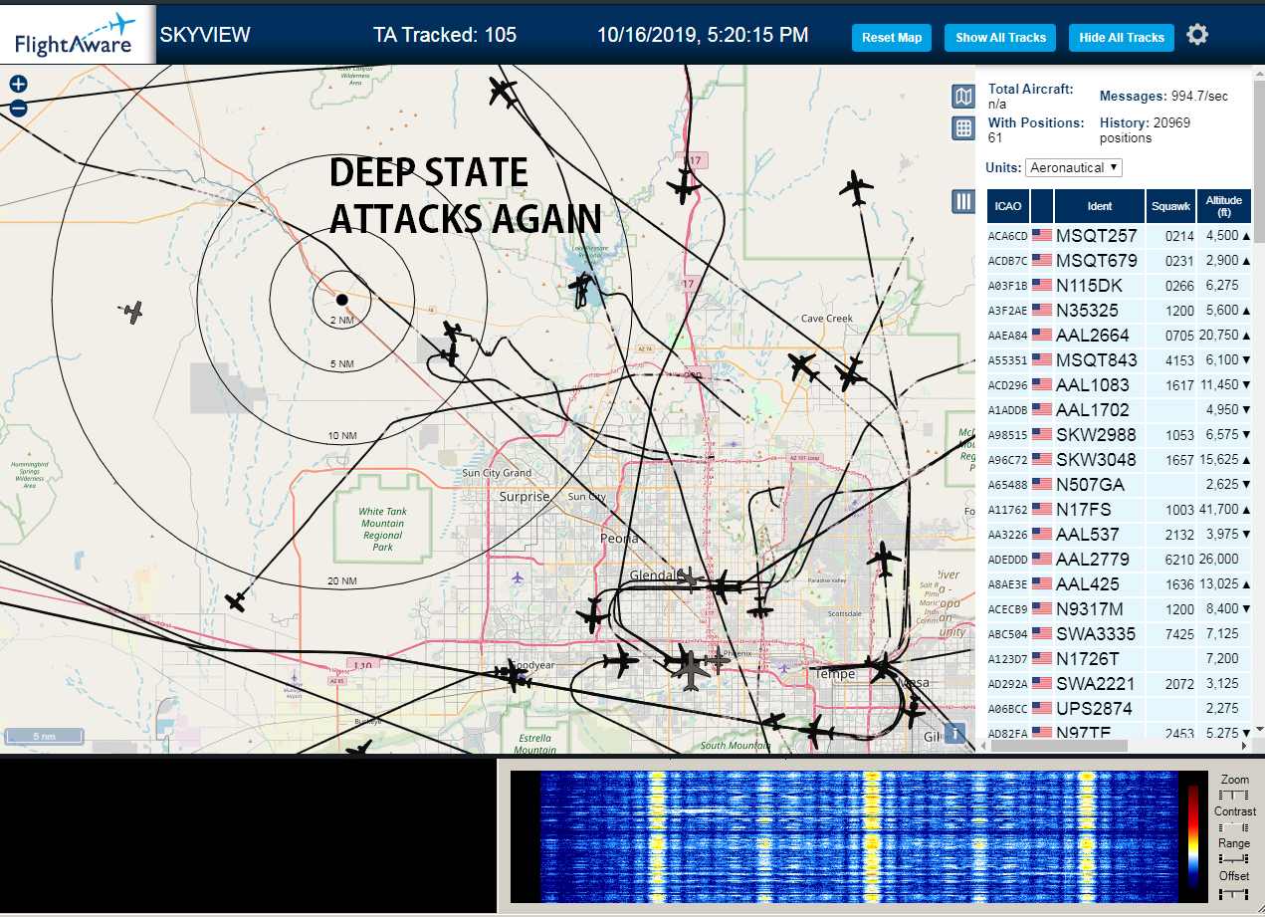Select the plane icon beside the 20 NM label
The height and width of the screenshot is (917, 1265).
click(236, 601)
